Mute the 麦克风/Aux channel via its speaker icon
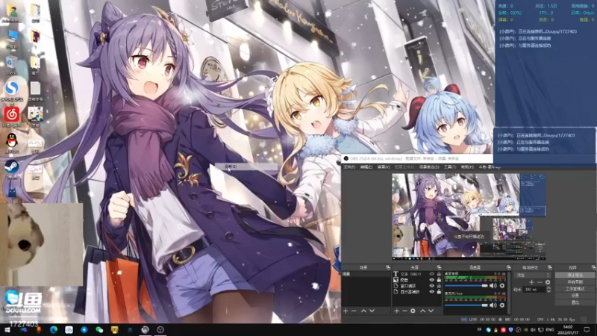The image size is (597, 336). point(493,305)
